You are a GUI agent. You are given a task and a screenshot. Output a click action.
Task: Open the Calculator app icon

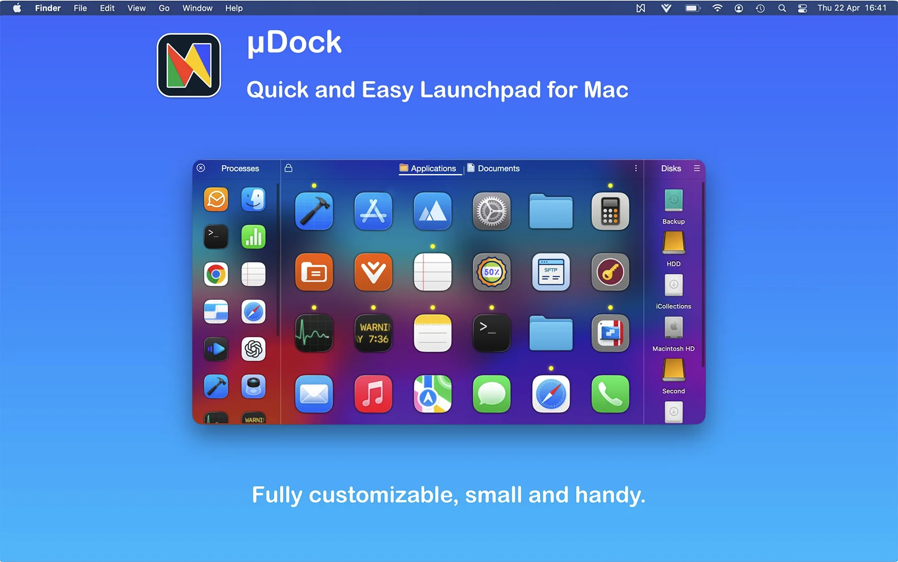click(610, 211)
